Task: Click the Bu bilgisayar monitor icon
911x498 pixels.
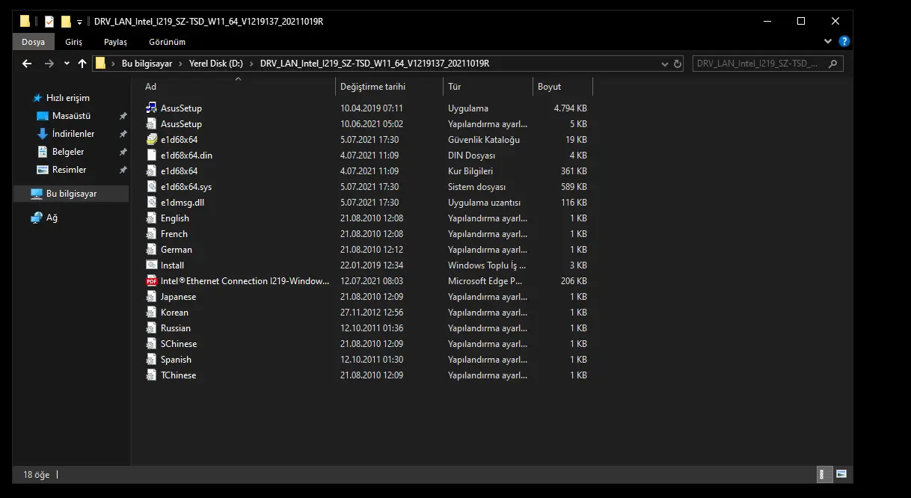Action: point(37,194)
